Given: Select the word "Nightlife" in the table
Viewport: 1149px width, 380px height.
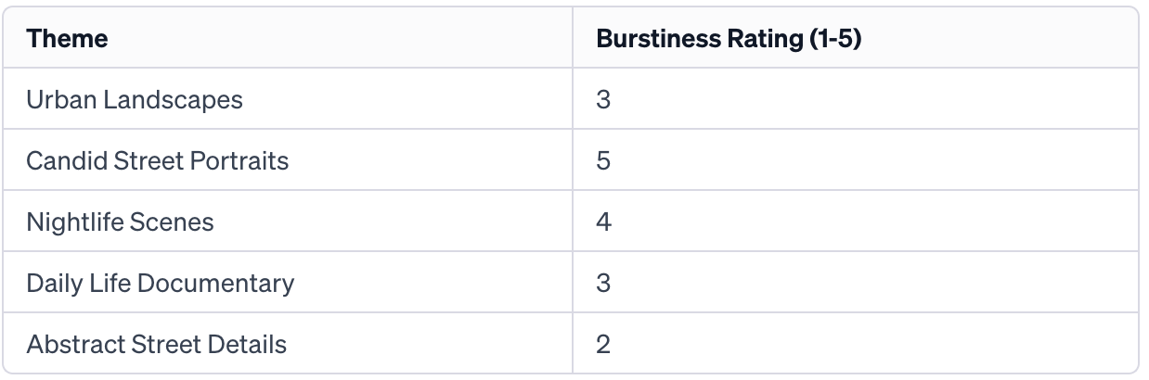Looking at the screenshot, I should tap(69, 222).
